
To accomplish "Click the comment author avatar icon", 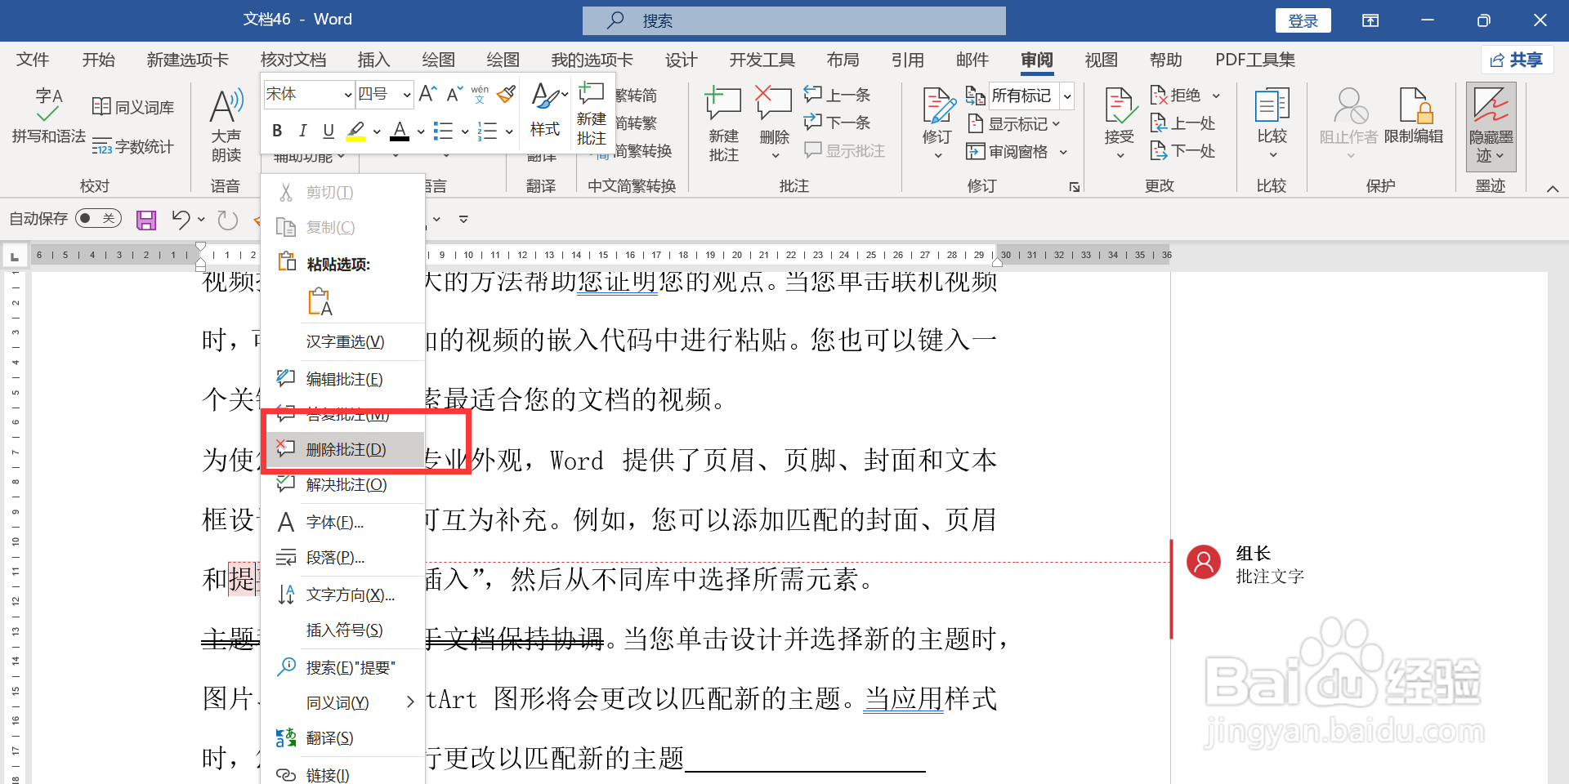I will [x=1204, y=562].
